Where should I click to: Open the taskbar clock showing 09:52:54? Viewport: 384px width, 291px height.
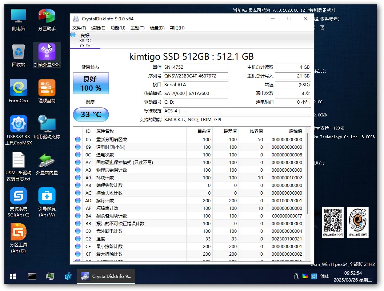[353, 276]
